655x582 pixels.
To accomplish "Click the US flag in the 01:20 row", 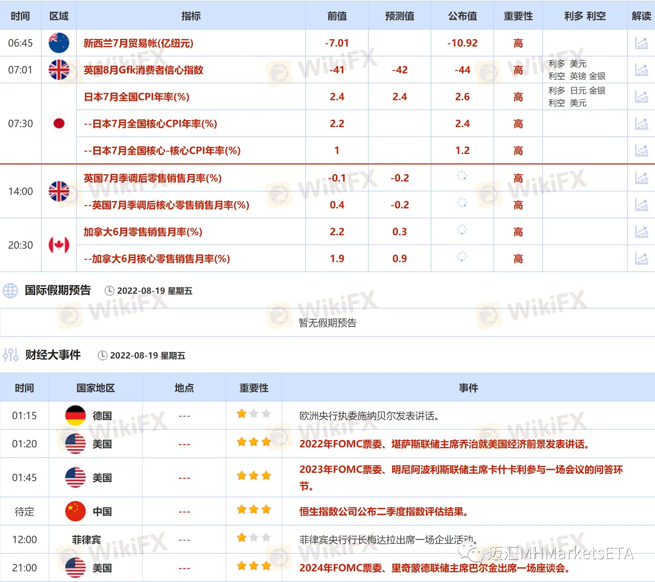I will click(75, 444).
